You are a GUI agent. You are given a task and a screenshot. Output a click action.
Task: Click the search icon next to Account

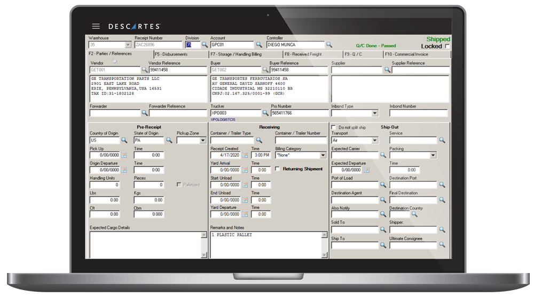(259, 45)
